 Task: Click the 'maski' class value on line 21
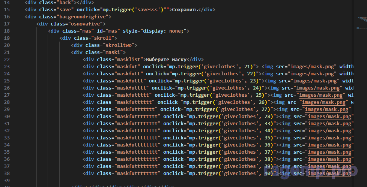[x=113, y=52]
